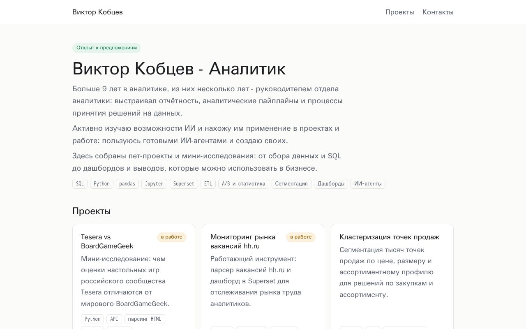The image size is (526, 329).
Task: Select the A/B и статистика tag
Action: pyautogui.click(x=244, y=184)
